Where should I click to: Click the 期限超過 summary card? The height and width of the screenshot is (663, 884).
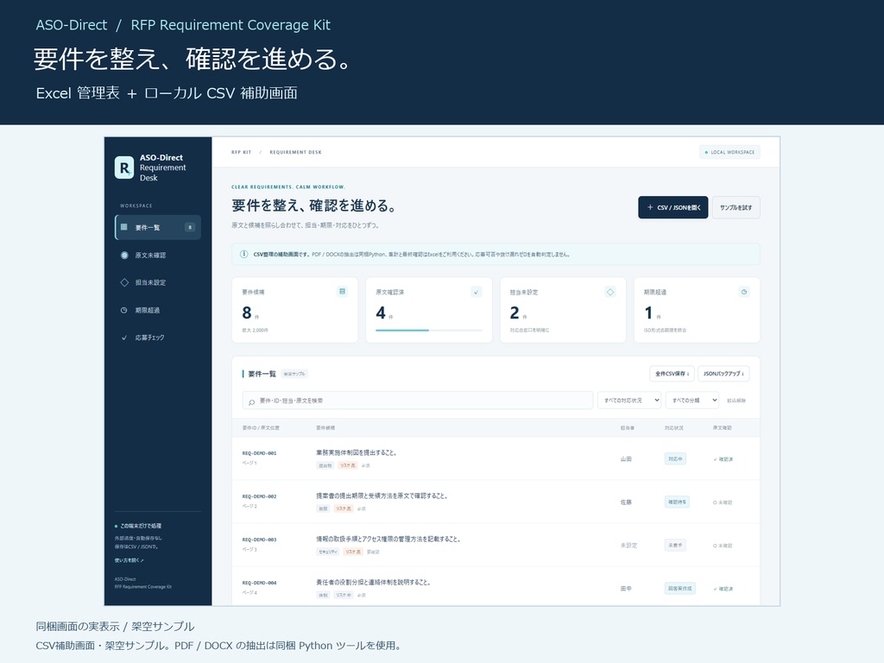697,310
